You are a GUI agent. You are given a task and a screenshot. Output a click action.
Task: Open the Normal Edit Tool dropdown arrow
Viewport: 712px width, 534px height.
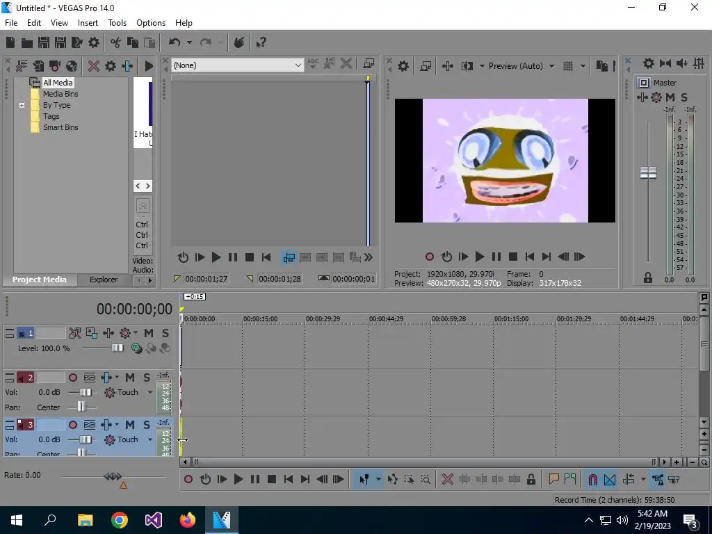click(378, 479)
